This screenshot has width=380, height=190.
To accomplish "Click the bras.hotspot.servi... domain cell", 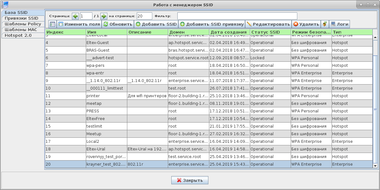I will [188, 50].
